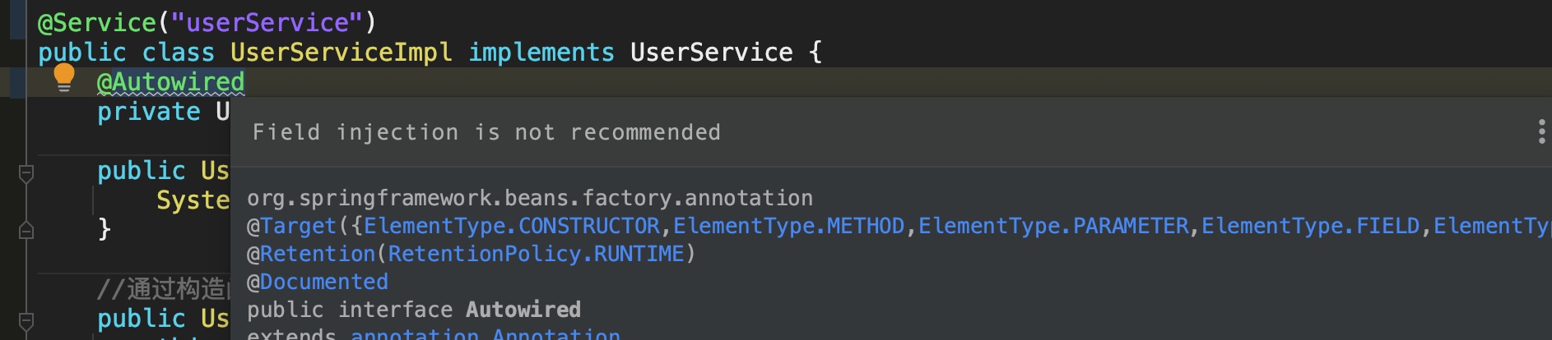1552x340 pixels.
Task: Follow the ElementType.CONSTRUCTOR link
Action: tap(511, 227)
